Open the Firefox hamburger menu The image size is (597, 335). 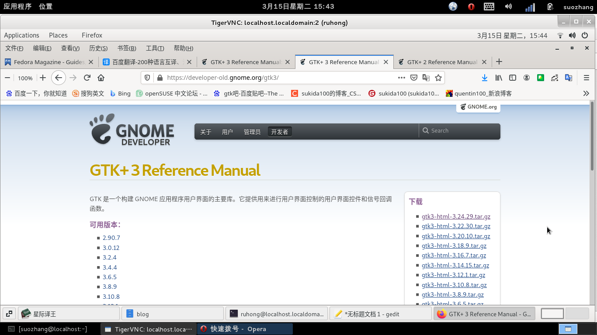[586, 77]
